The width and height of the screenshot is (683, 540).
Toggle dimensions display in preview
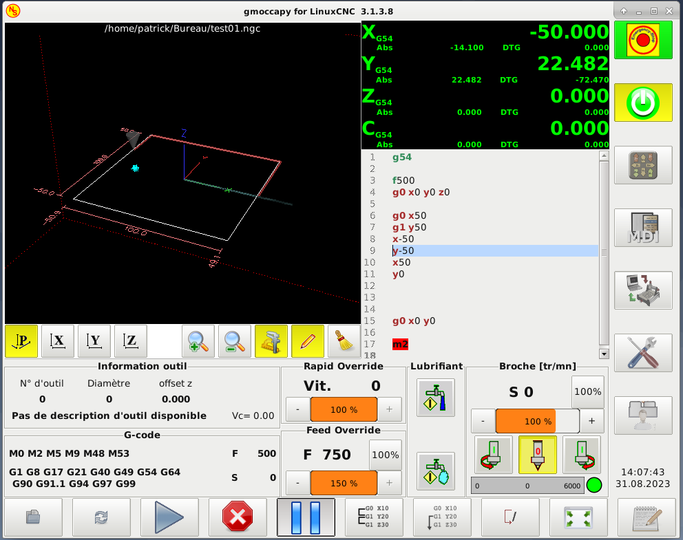(x=271, y=341)
